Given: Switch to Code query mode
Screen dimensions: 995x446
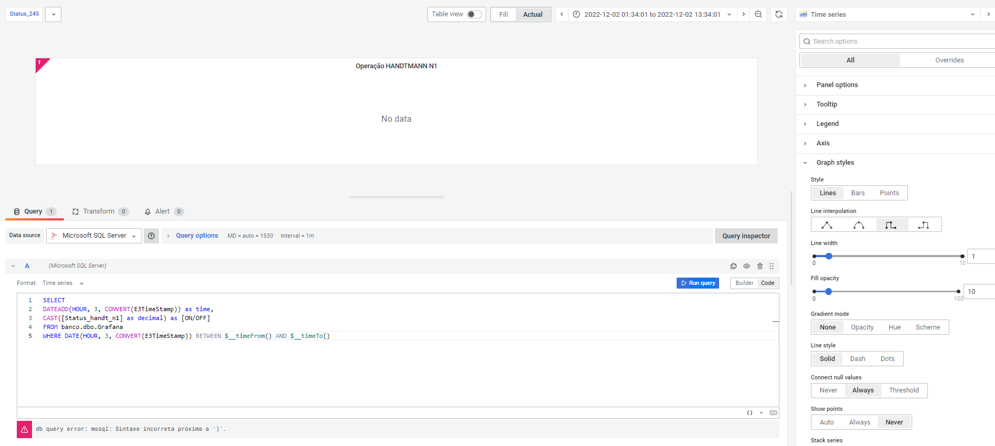Looking at the screenshot, I should (x=767, y=283).
